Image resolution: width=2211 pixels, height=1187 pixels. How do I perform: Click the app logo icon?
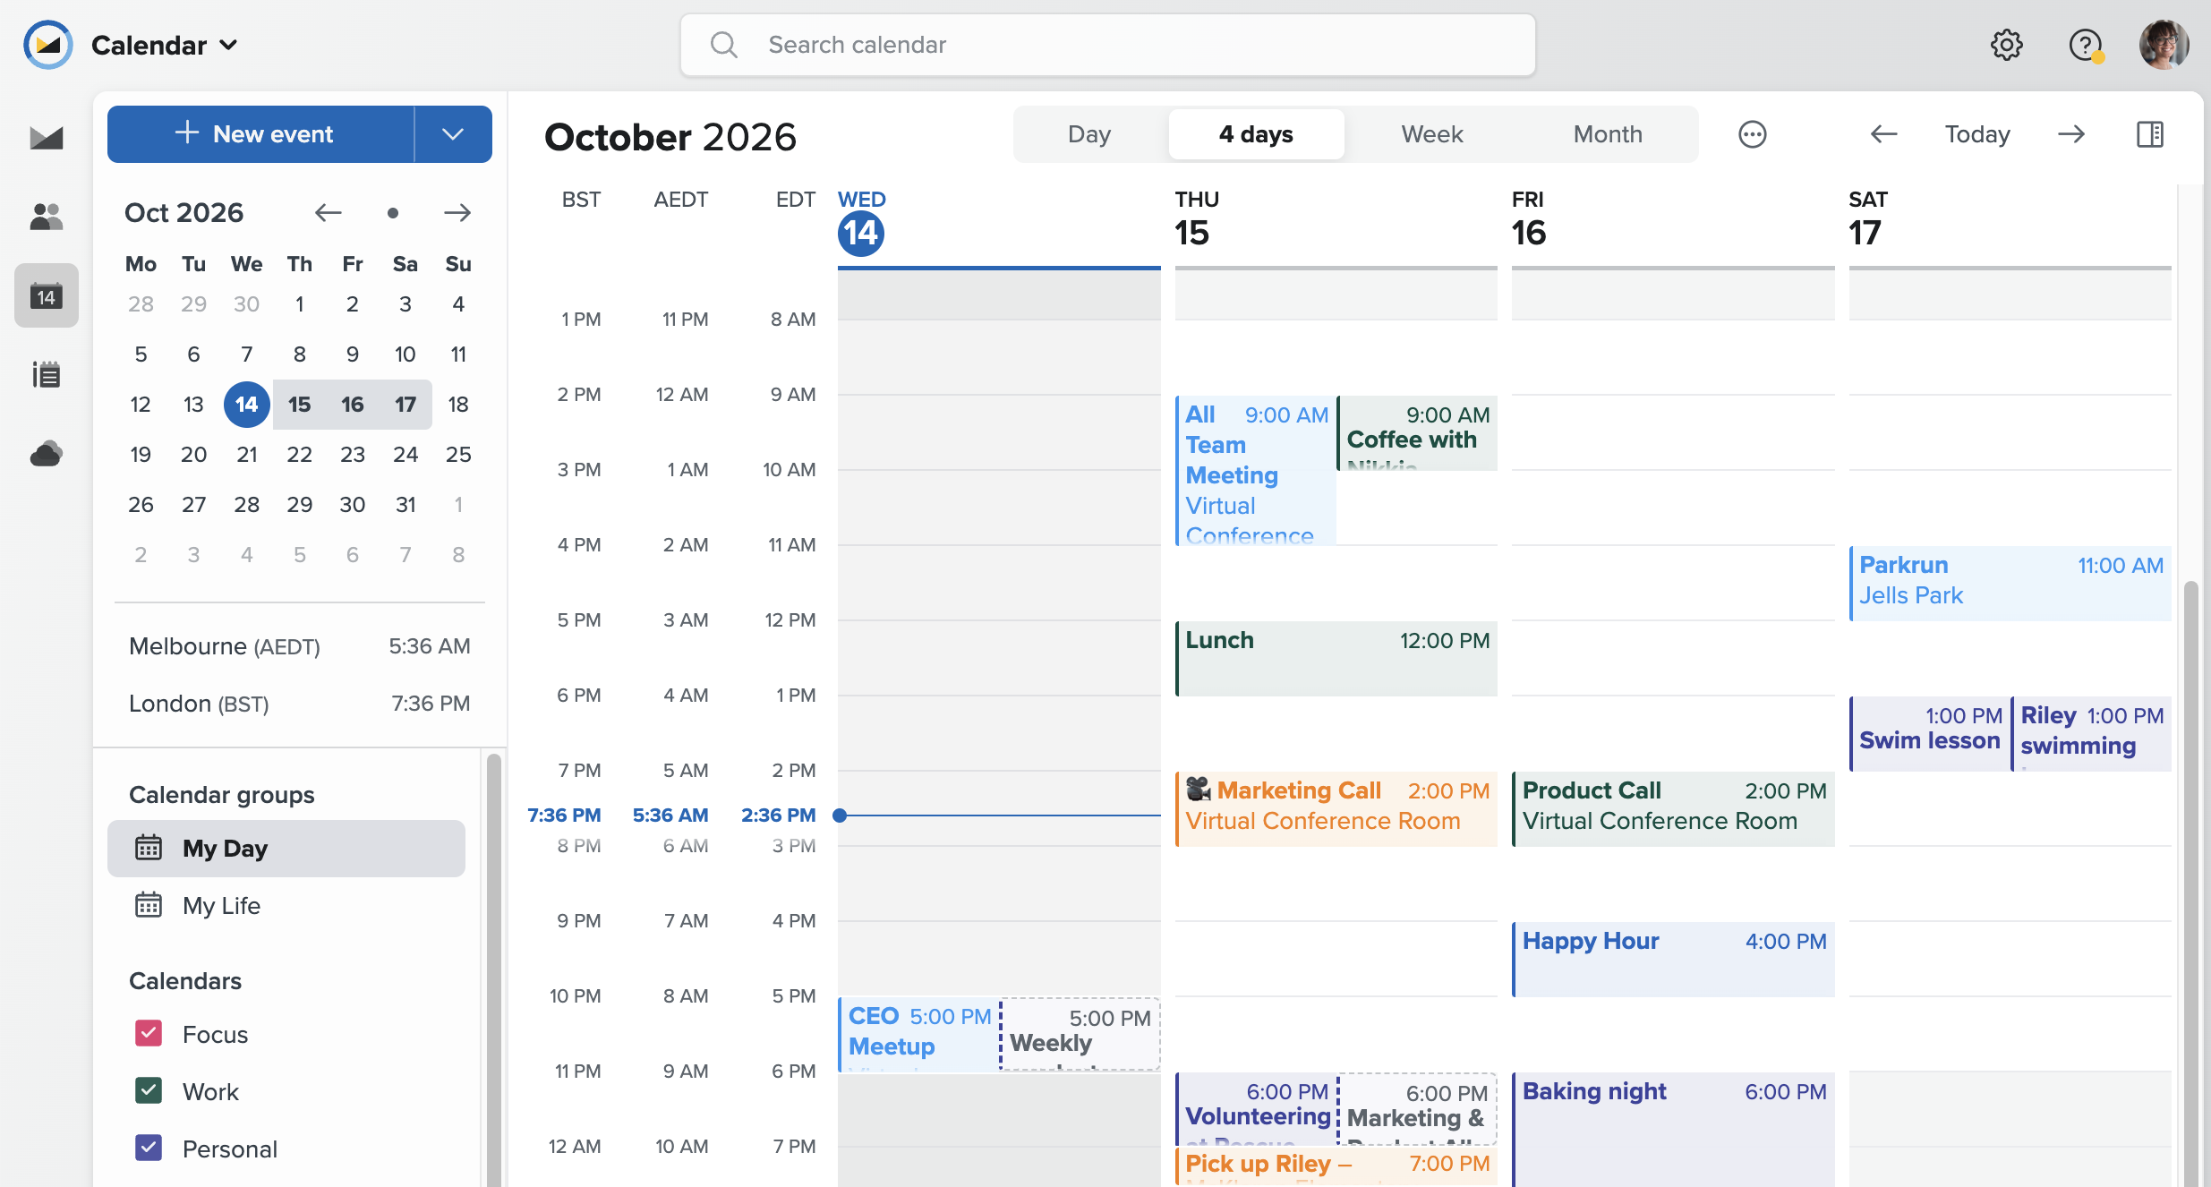click(x=48, y=45)
